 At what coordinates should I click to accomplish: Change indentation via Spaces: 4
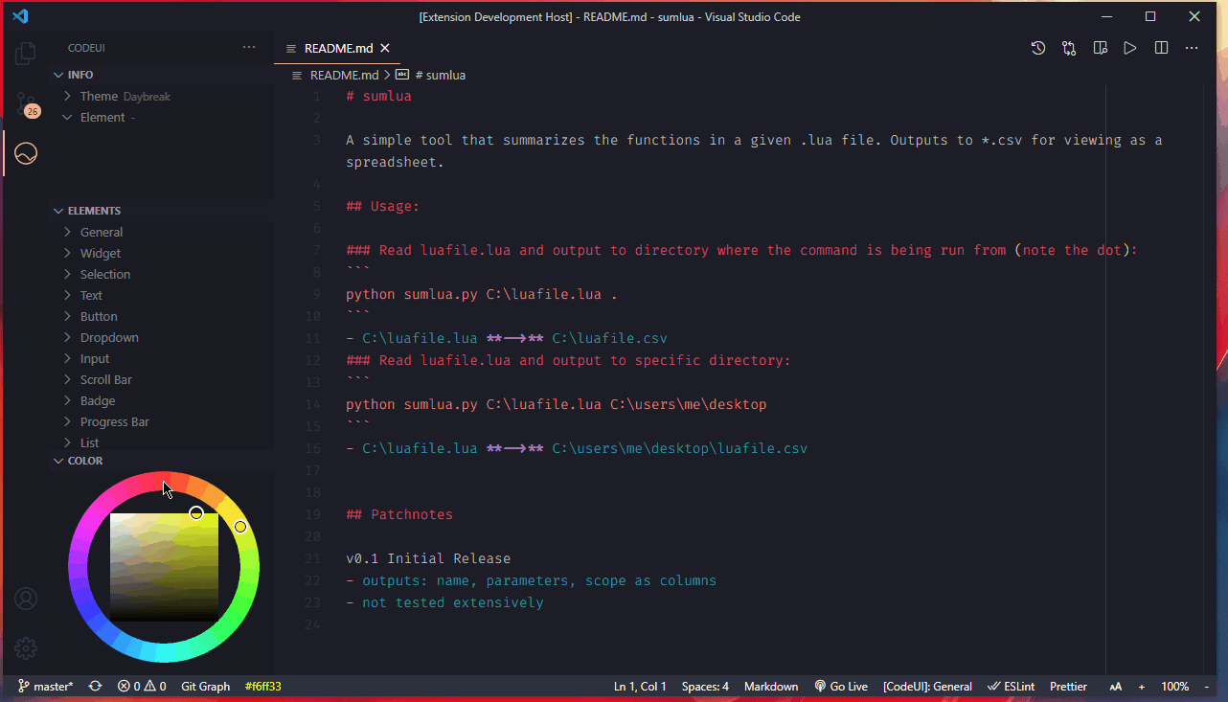705,687
